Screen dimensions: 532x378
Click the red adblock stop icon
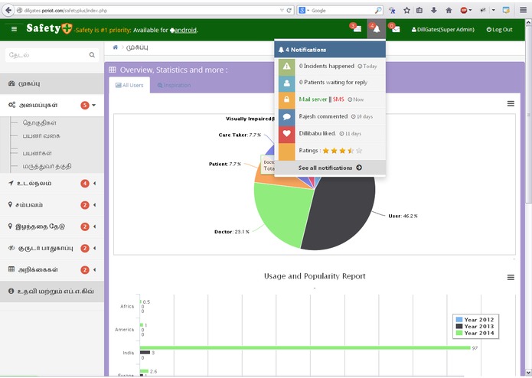coord(463,11)
